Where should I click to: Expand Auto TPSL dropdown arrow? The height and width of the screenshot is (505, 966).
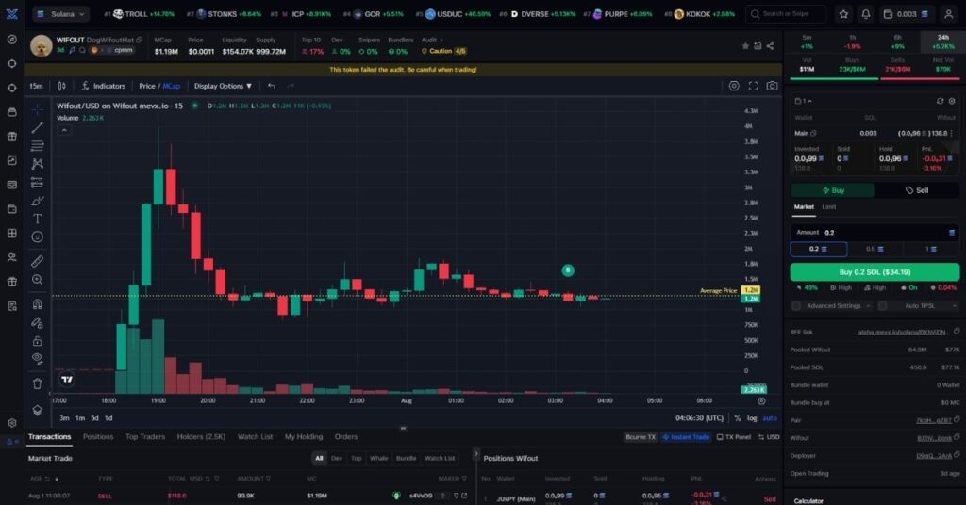(x=955, y=305)
